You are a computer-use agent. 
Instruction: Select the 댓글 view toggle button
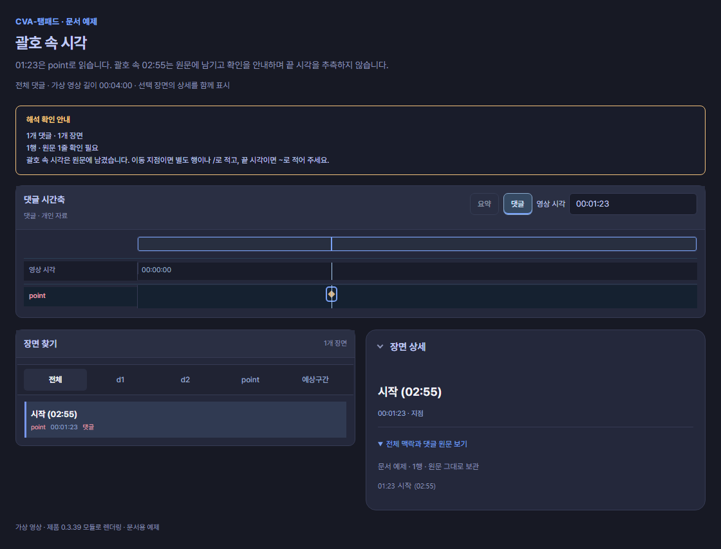(518, 203)
